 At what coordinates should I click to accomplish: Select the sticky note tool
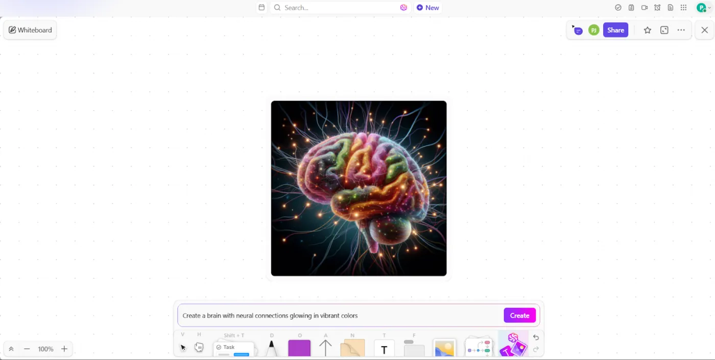(352, 348)
